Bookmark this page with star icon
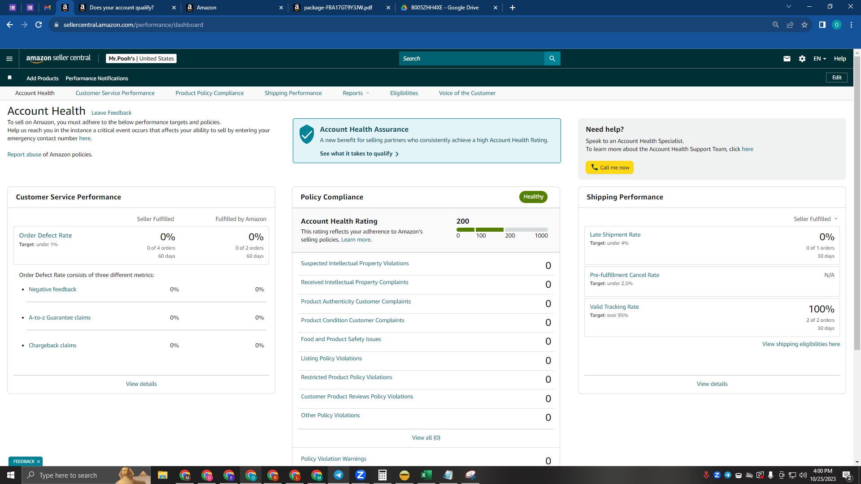This screenshot has width=861, height=484. tap(804, 25)
